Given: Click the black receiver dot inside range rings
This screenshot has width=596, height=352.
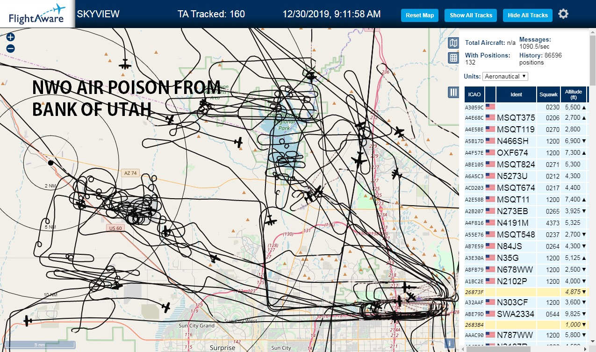Looking at the screenshot, I should (50, 163).
